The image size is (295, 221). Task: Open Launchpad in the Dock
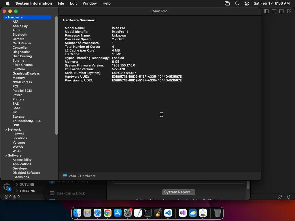click(x=88, y=213)
